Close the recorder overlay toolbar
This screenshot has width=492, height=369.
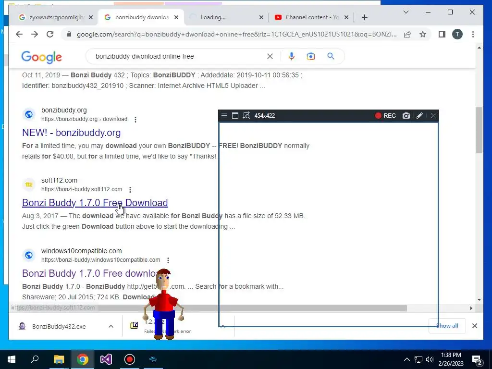click(433, 115)
